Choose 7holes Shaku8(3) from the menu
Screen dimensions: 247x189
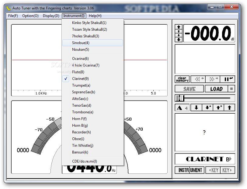point(92,36)
